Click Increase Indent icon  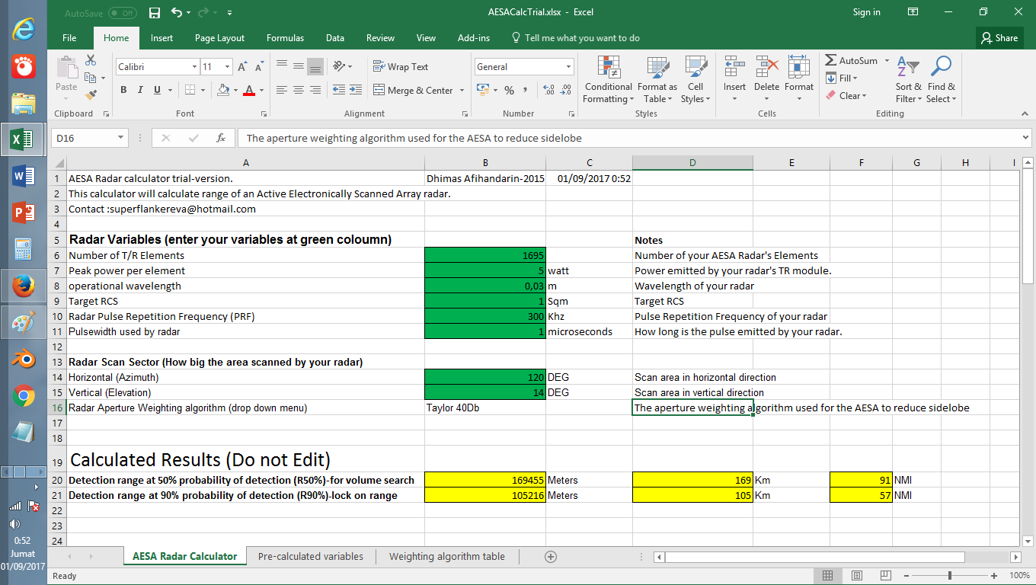357,90
